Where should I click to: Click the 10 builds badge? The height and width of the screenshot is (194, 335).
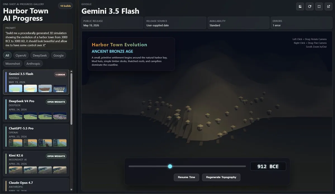[65, 6]
